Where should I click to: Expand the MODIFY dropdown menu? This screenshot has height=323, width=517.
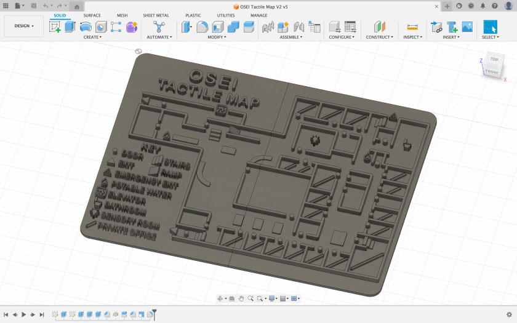(215, 37)
